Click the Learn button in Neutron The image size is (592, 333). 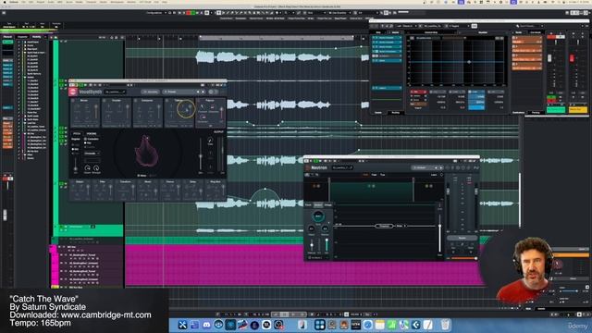point(434,175)
